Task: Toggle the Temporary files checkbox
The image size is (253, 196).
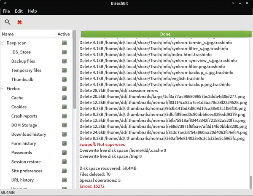Action: pyautogui.click(x=65, y=70)
